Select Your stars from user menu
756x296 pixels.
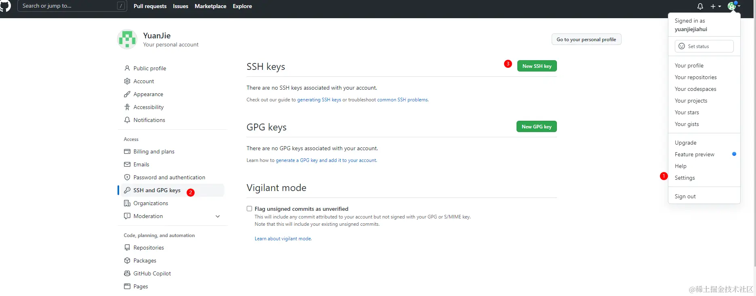704,112
